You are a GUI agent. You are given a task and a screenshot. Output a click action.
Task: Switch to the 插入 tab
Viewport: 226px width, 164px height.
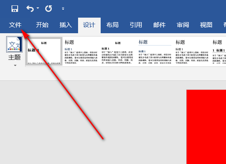tap(66, 25)
